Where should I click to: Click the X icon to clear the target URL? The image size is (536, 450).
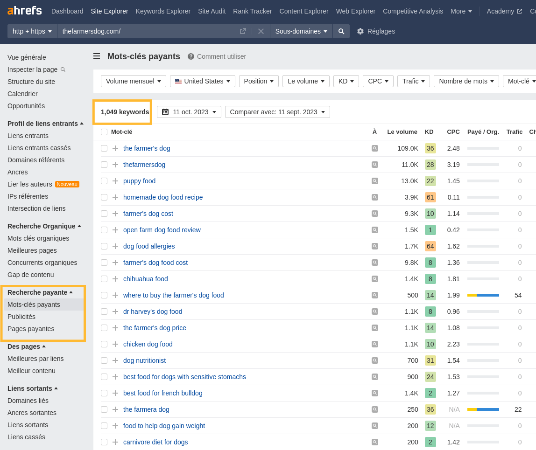pyautogui.click(x=261, y=31)
